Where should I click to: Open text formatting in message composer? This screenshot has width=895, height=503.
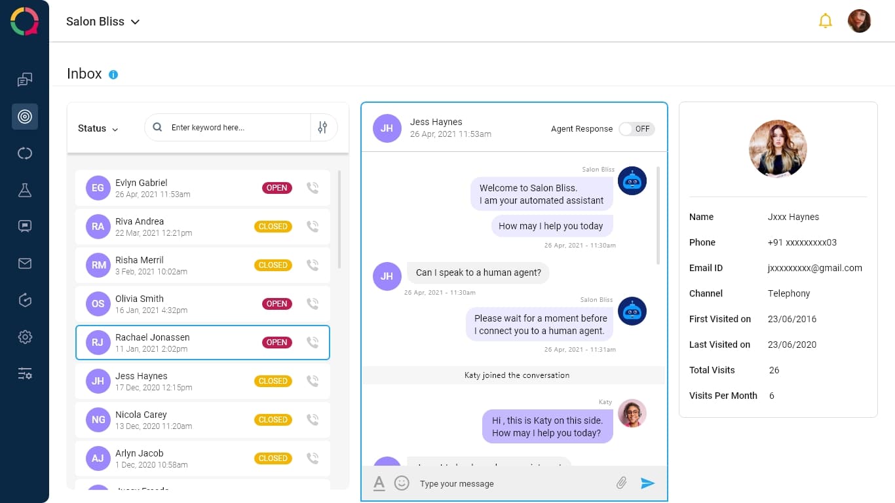pyautogui.click(x=379, y=483)
